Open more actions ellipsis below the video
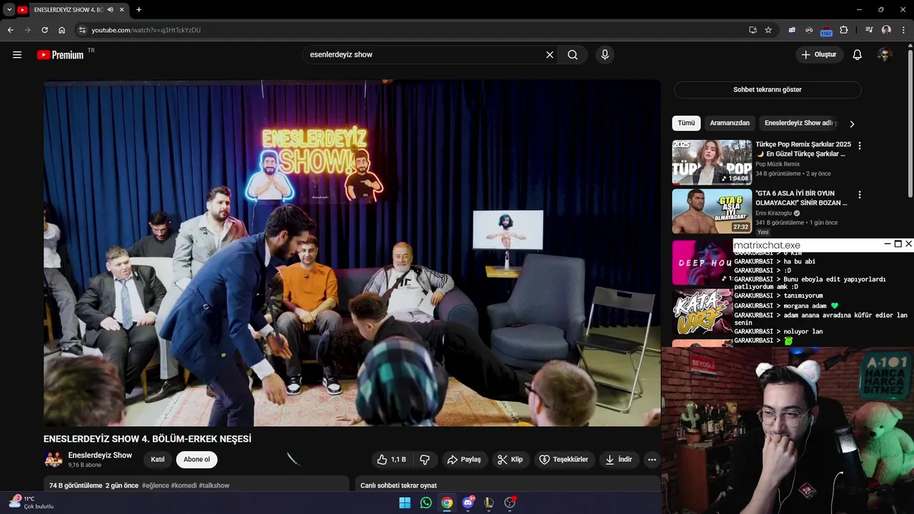Viewport: 914px width, 514px height. pos(652,460)
